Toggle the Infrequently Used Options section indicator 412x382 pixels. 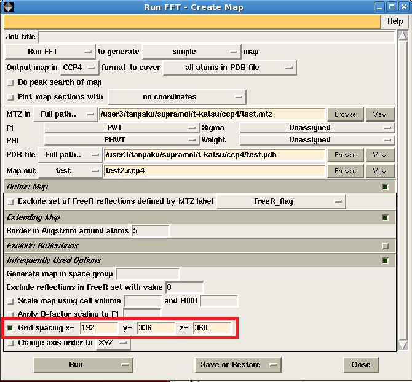tap(385, 260)
